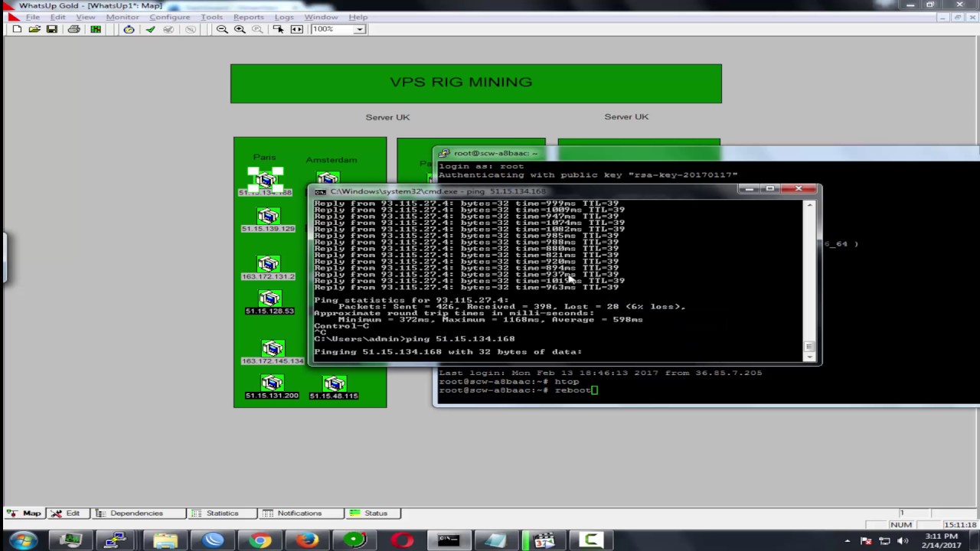Viewport: 980px width, 551px height.
Task: Open Google Chrome from the taskbar
Action: click(260, 541)
